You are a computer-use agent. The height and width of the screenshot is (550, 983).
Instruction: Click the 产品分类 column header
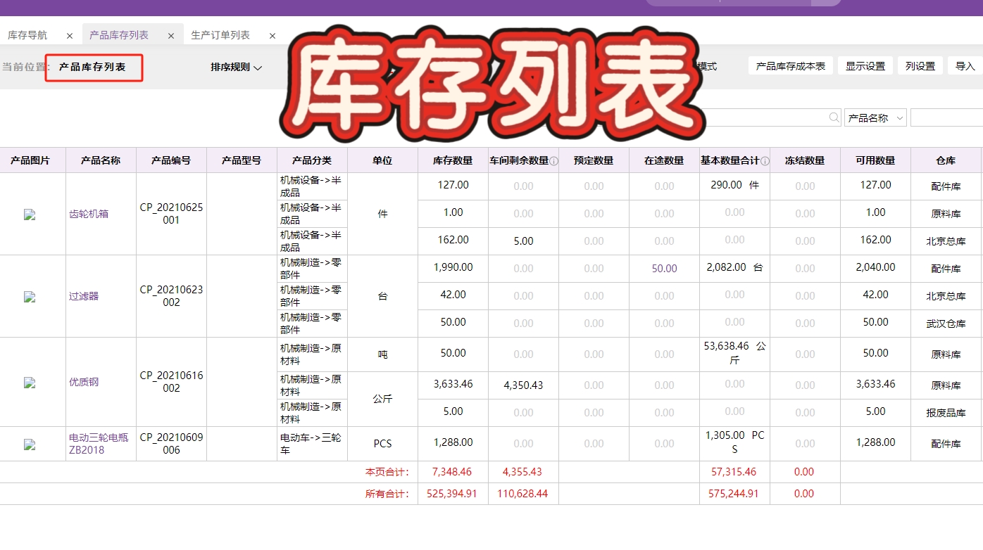312,160
